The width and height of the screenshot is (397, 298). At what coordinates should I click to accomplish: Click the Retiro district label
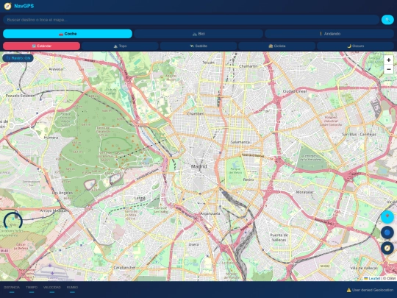pos(248,180)
